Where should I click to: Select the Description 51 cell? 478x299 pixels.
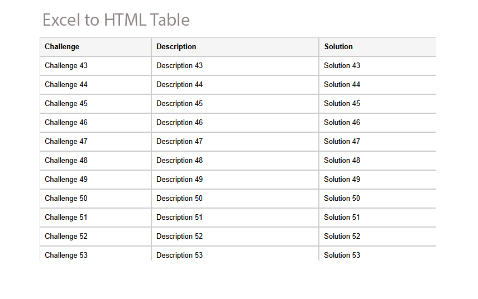[235, 218]
